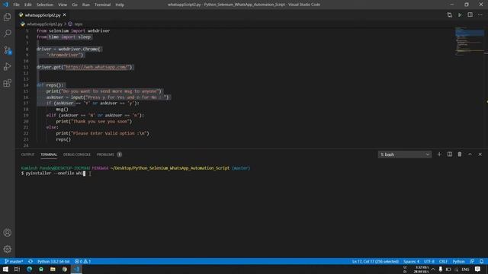This screenshot has height=274, width=488.
Task: Open the Windows Action Center
Action: 478,269
